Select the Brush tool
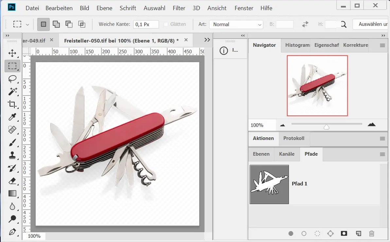This screenshot has height=242, width=390. point(12,143)
